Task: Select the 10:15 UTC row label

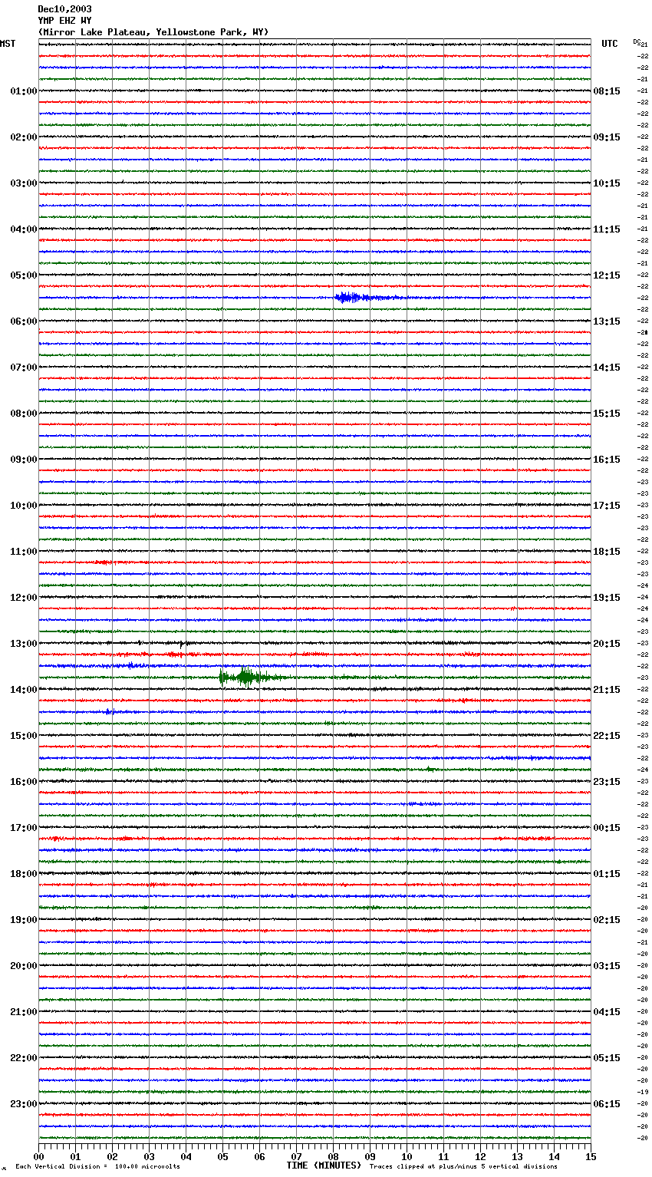Action: click(607, 183)
